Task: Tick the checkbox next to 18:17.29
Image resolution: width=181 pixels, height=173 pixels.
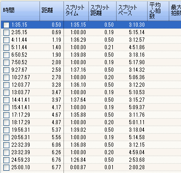Action: pyautogui.click(x=7, y=122)
